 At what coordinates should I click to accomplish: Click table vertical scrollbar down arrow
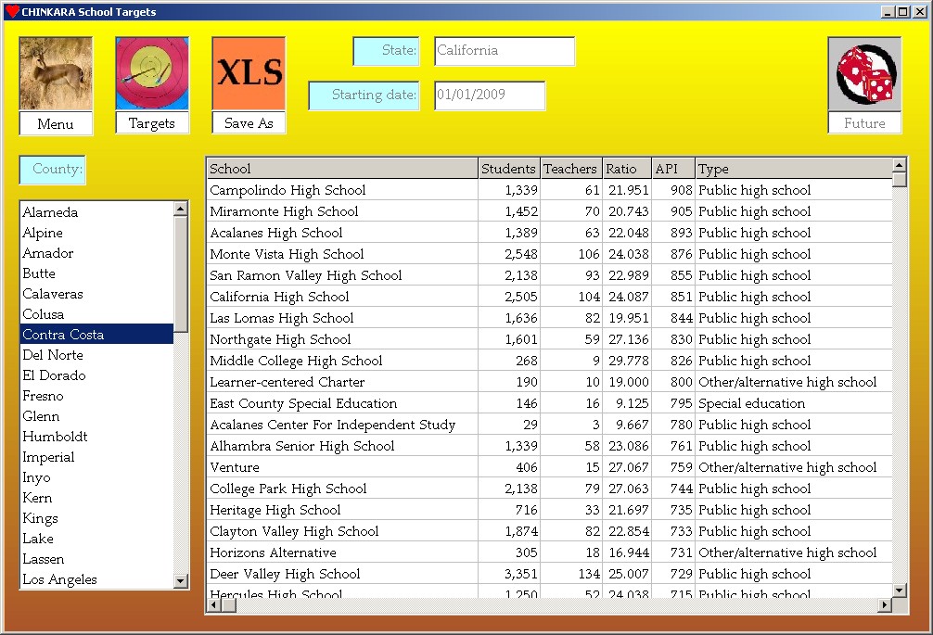(x=899, y=590)
